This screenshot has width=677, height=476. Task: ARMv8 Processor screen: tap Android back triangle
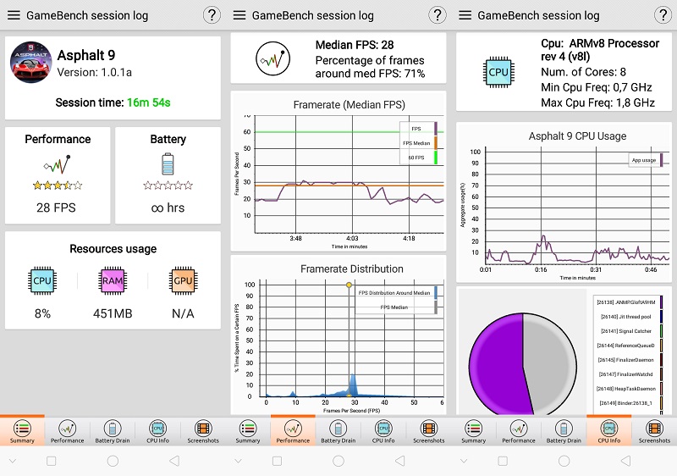625,461
